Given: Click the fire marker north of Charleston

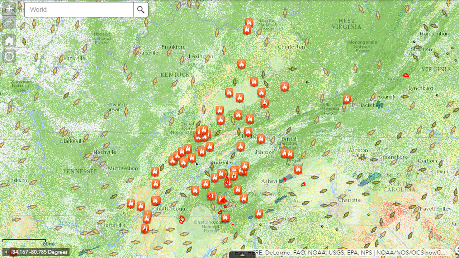Looking at the screenshot, I should [249, 23].
